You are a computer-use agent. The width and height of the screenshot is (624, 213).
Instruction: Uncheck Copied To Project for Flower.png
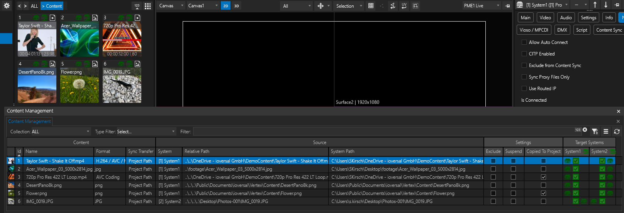click(543, 193)
